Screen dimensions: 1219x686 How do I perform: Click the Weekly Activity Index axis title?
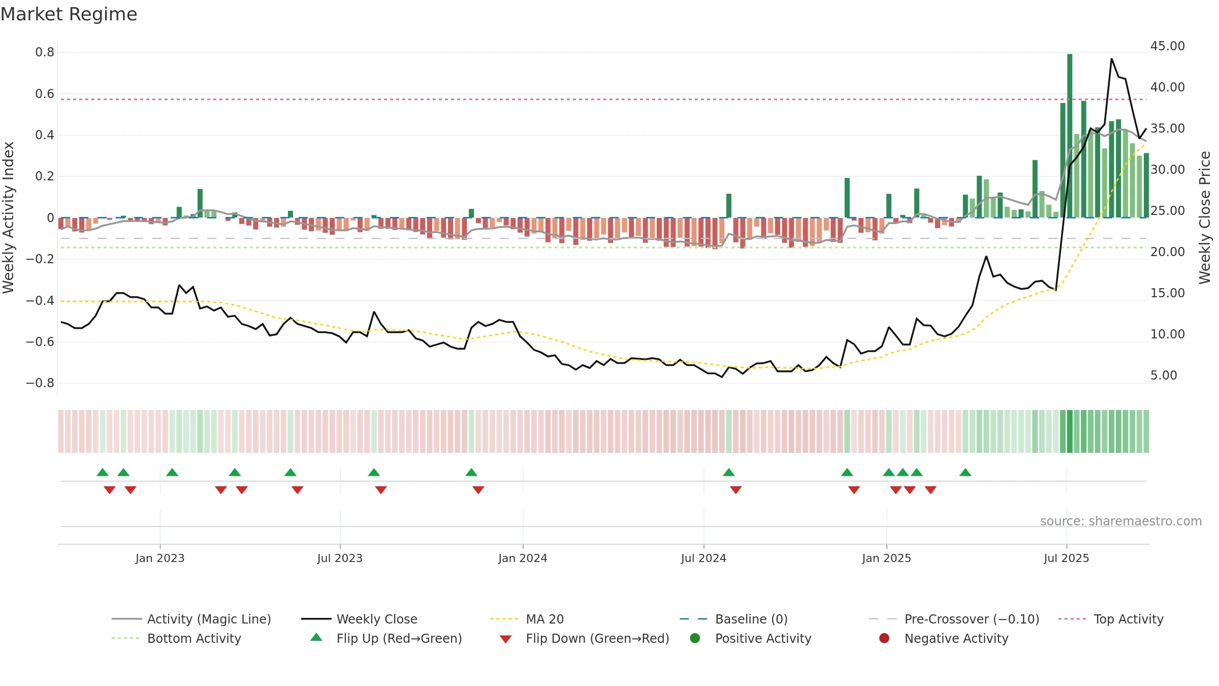[9, 217]
